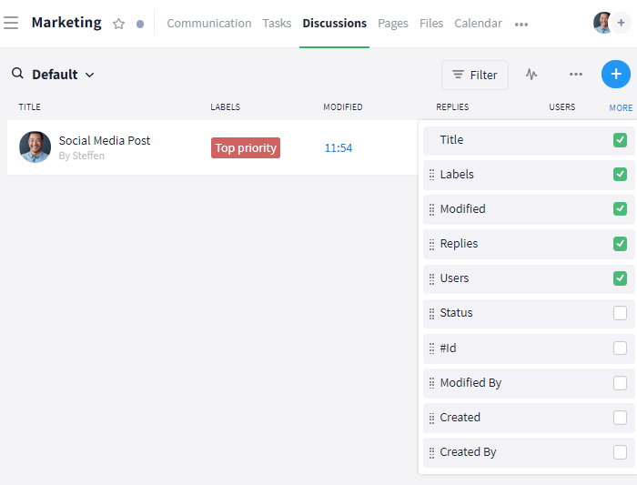Enable the Created By column checkbox

point(620,452)
